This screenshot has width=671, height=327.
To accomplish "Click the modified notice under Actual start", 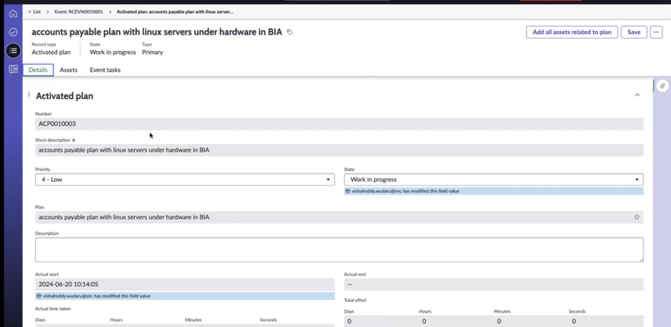I will coord(185,296).
